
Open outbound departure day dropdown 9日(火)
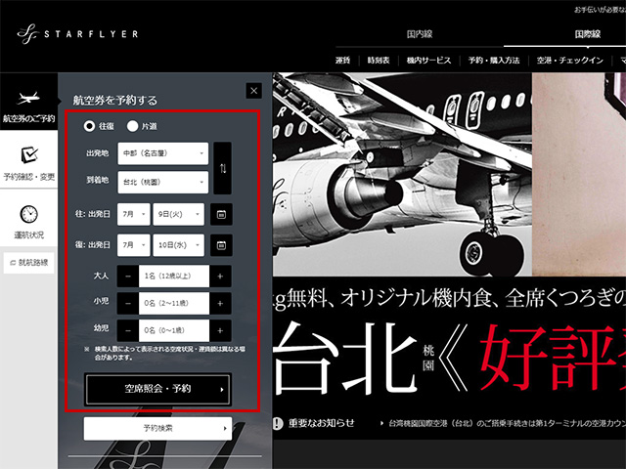[179, 214]
